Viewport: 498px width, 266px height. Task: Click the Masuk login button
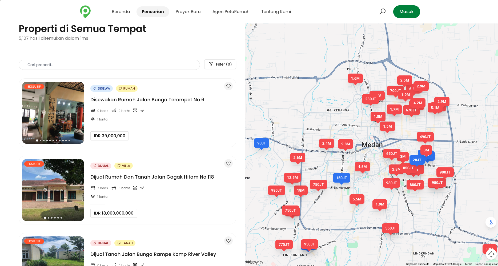pyautogui.click(x=407, y=11)
